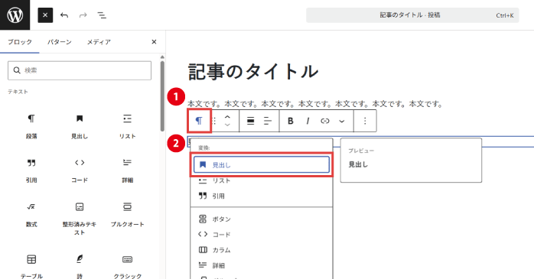
Task: Insert a 段落 paragraph block from the inserter
Action: coord(31,126)
